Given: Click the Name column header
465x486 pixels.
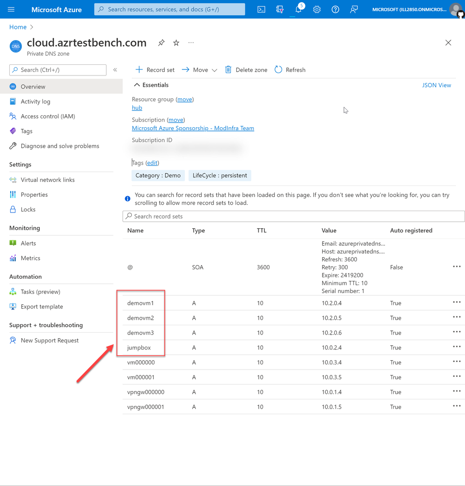Looking at the screenshot, I should click(135, 231).
